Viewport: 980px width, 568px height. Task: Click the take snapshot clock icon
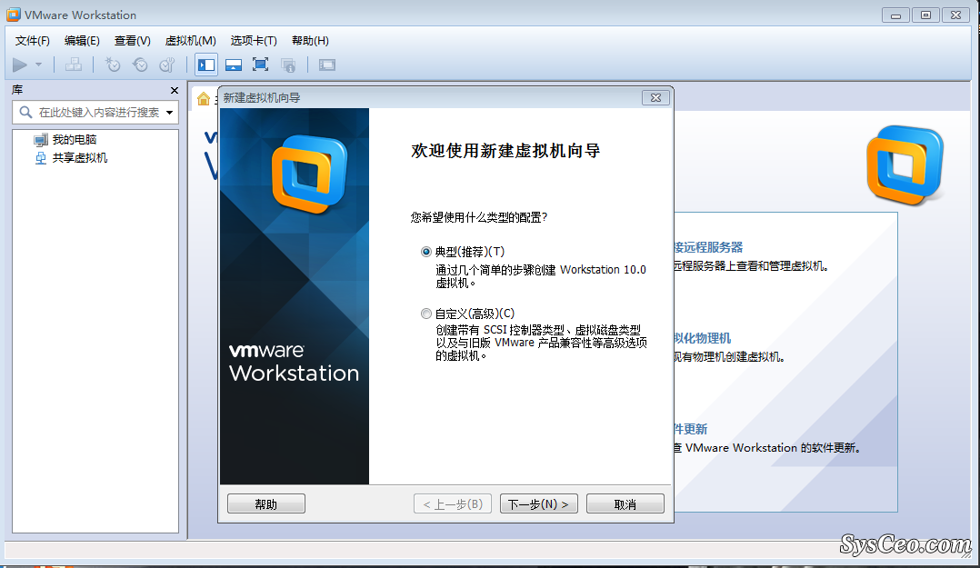pyautogui.click(x=113, y=65)
